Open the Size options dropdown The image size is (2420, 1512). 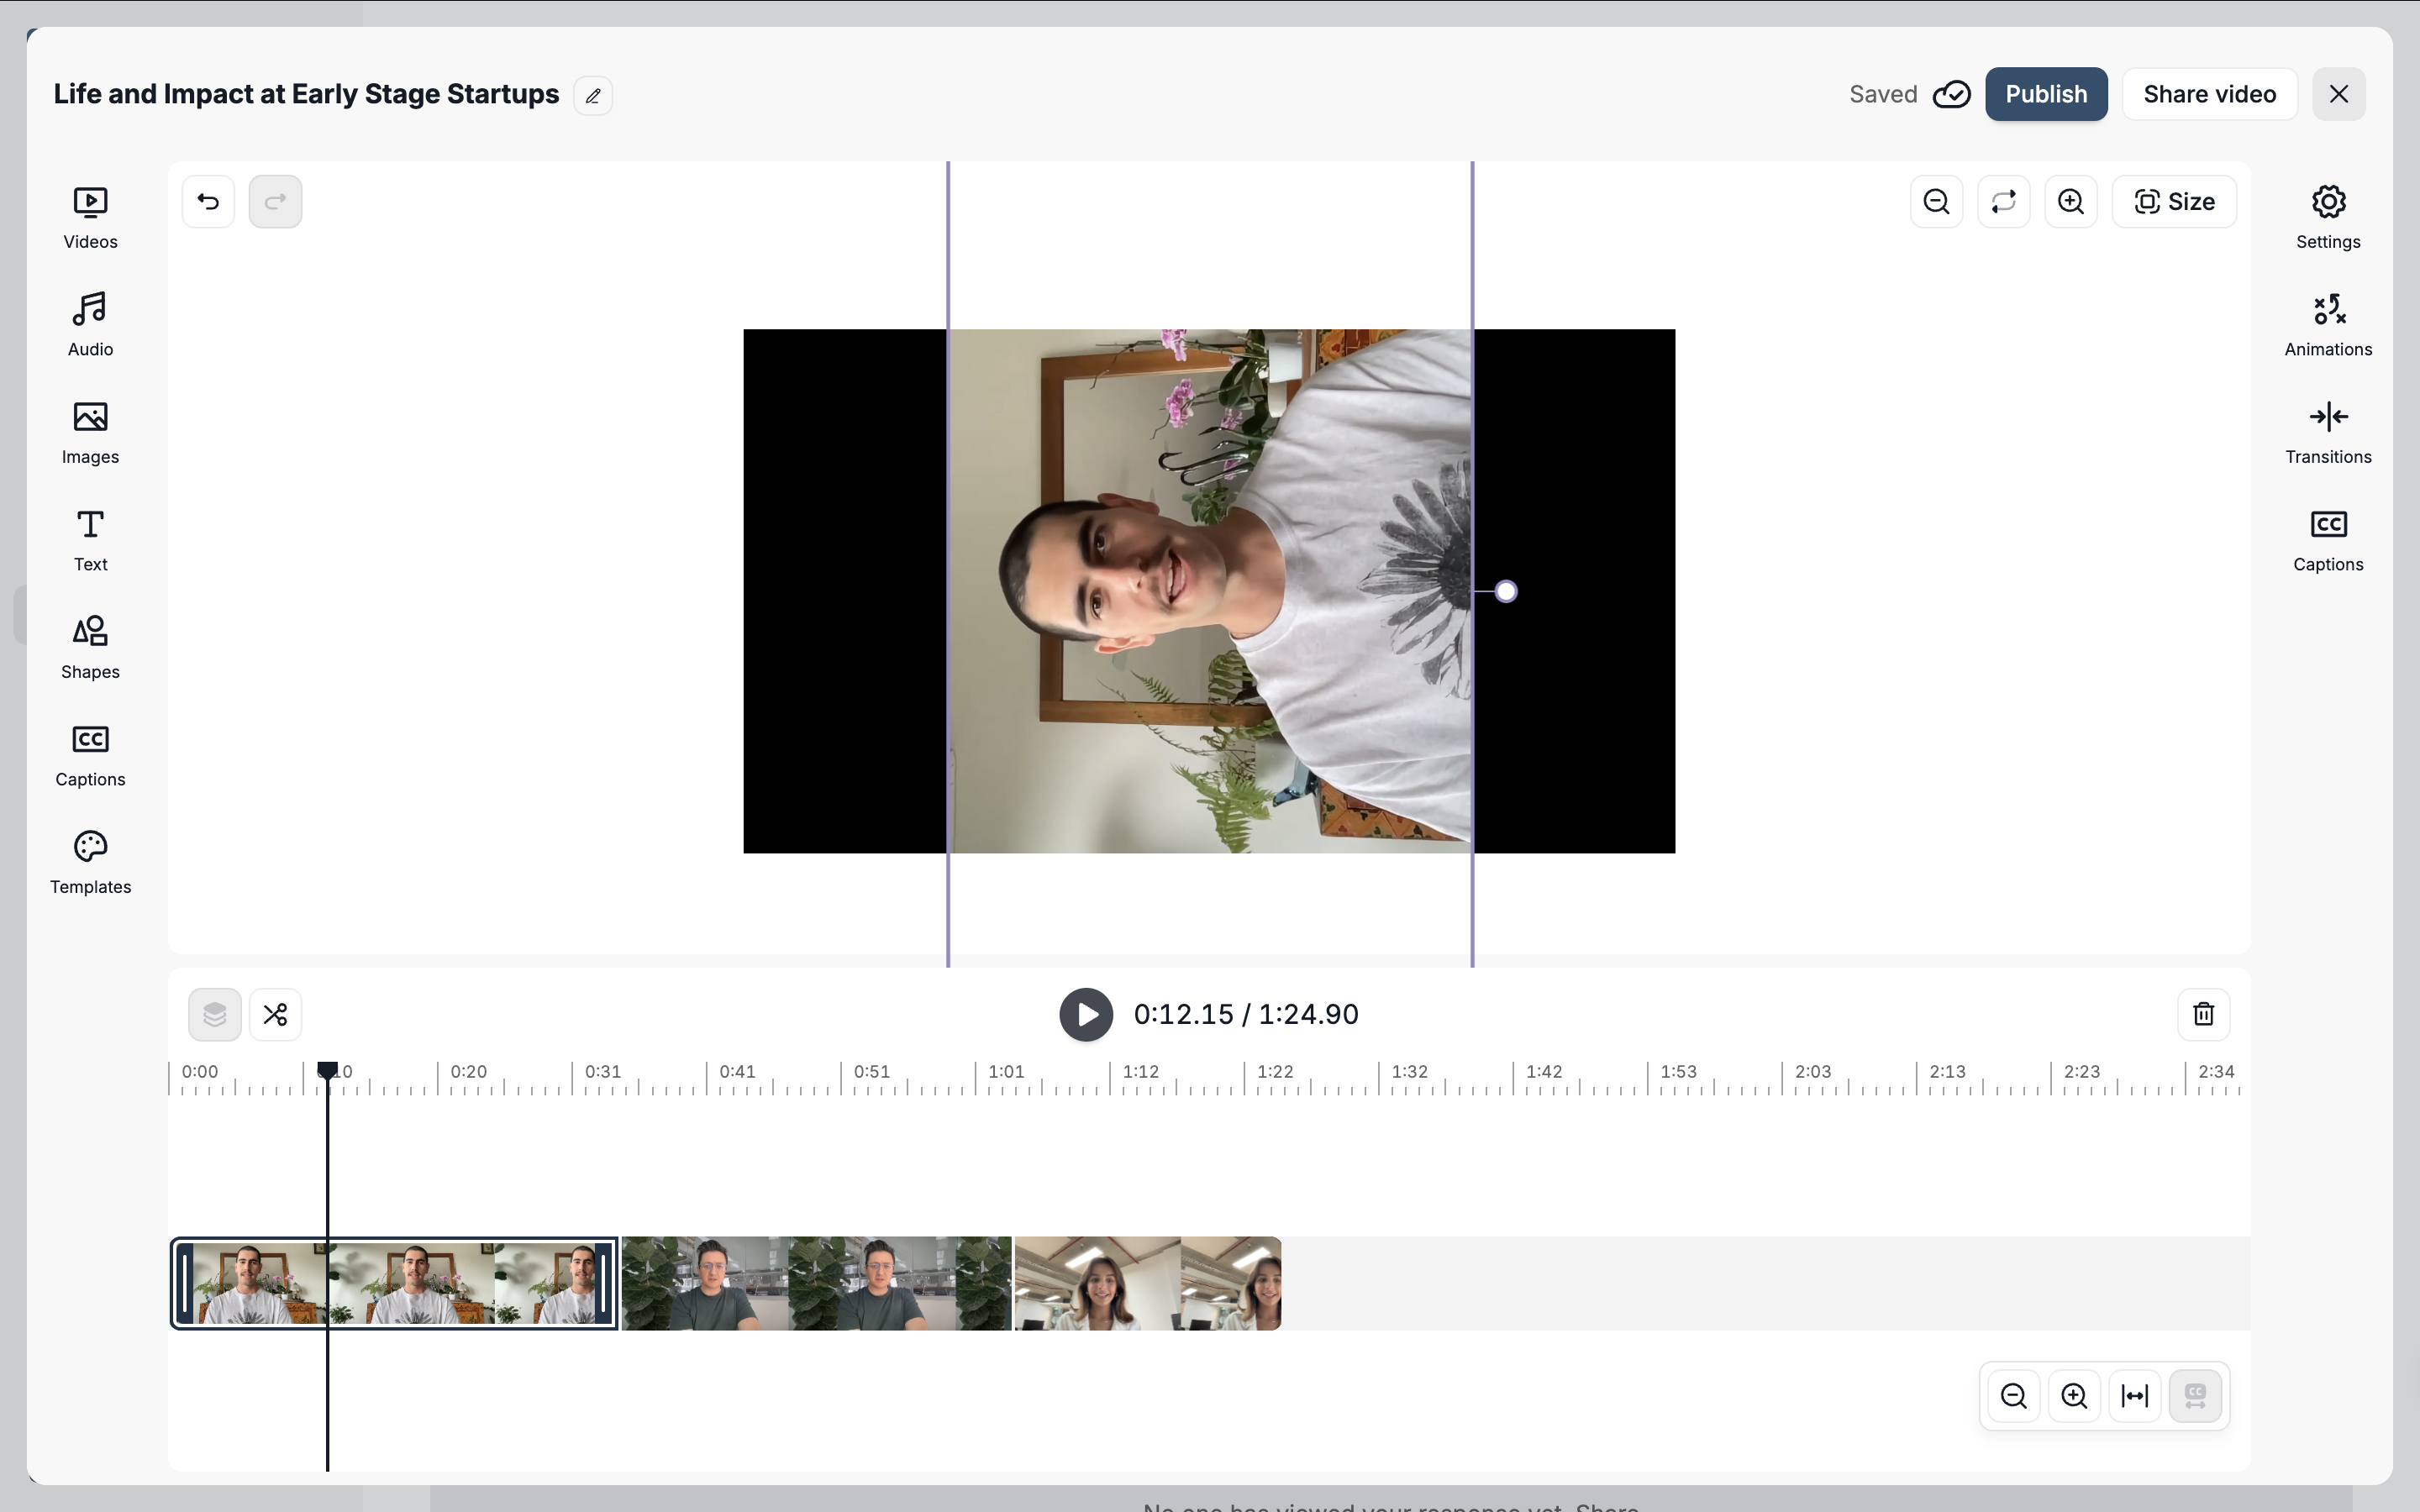coord(2174,202)
